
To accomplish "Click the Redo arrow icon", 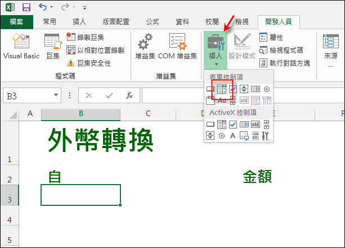I will pos(65,7).
